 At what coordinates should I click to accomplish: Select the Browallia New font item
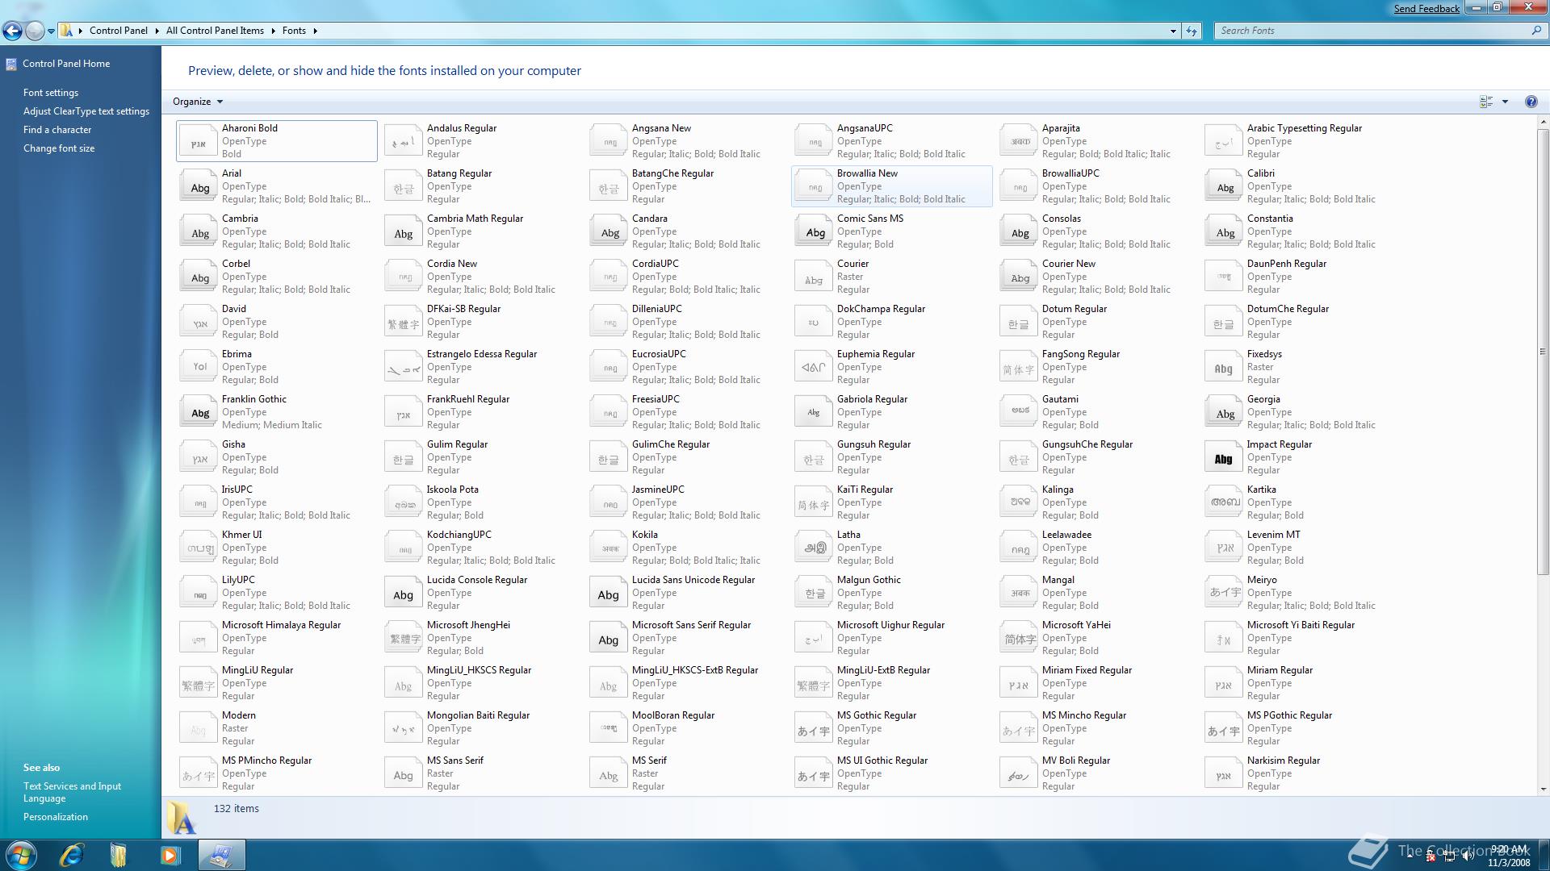click(x=892, y=186)
